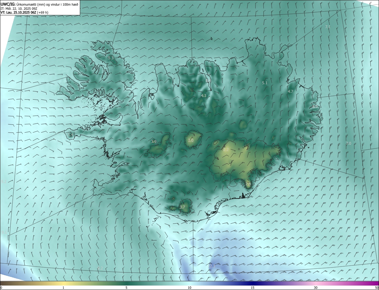Click the color scale label '5'

tap(126, 288)
